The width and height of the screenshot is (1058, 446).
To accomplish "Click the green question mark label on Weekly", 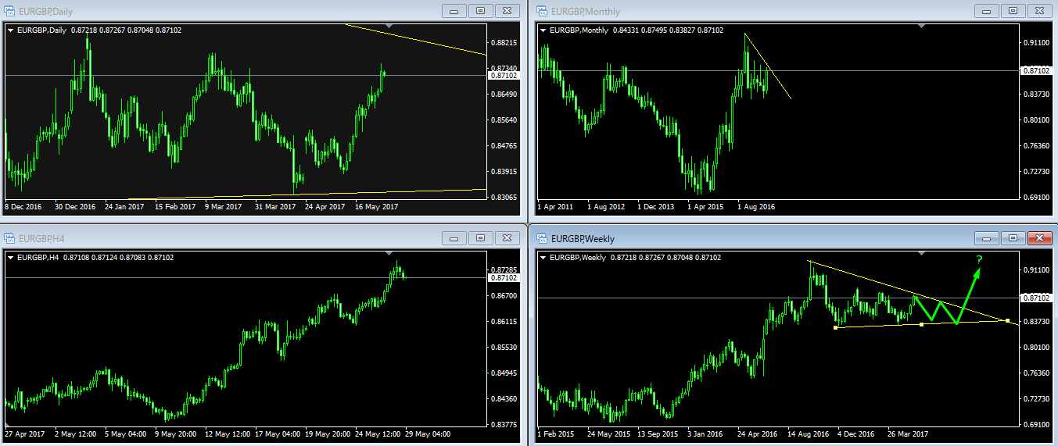I will pos(978,260).
